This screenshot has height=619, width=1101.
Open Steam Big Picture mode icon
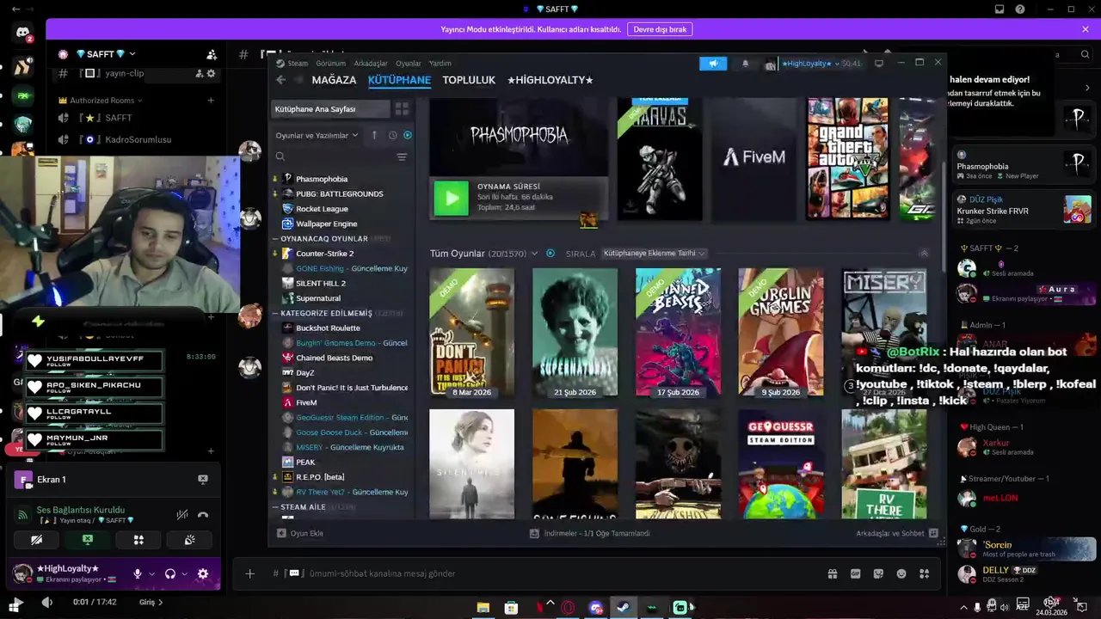point(878,64)
